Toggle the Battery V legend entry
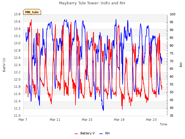This screenshot has height=139, width=185. tap(85, 133)
